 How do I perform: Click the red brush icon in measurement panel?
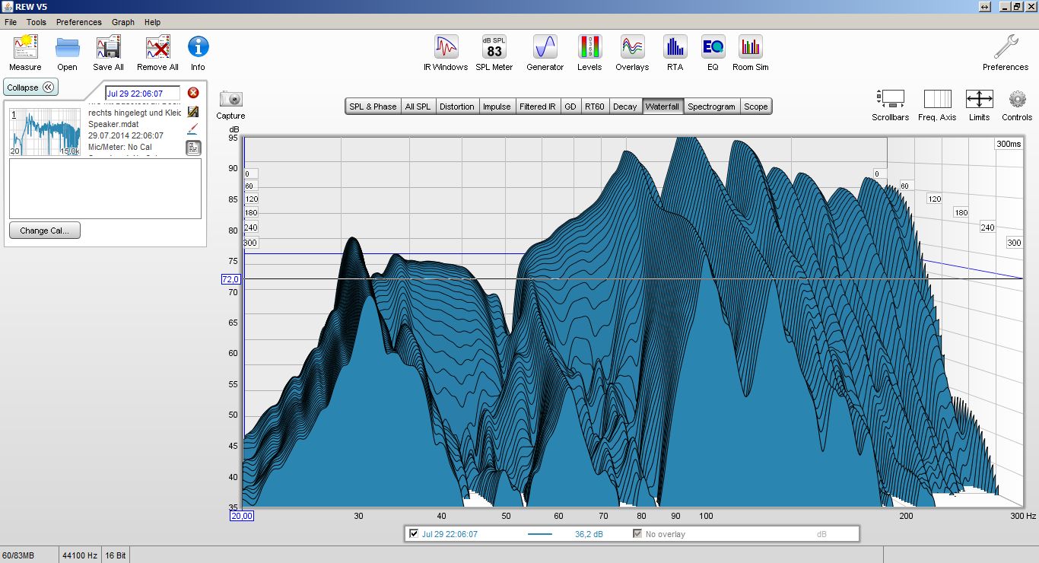193,129
